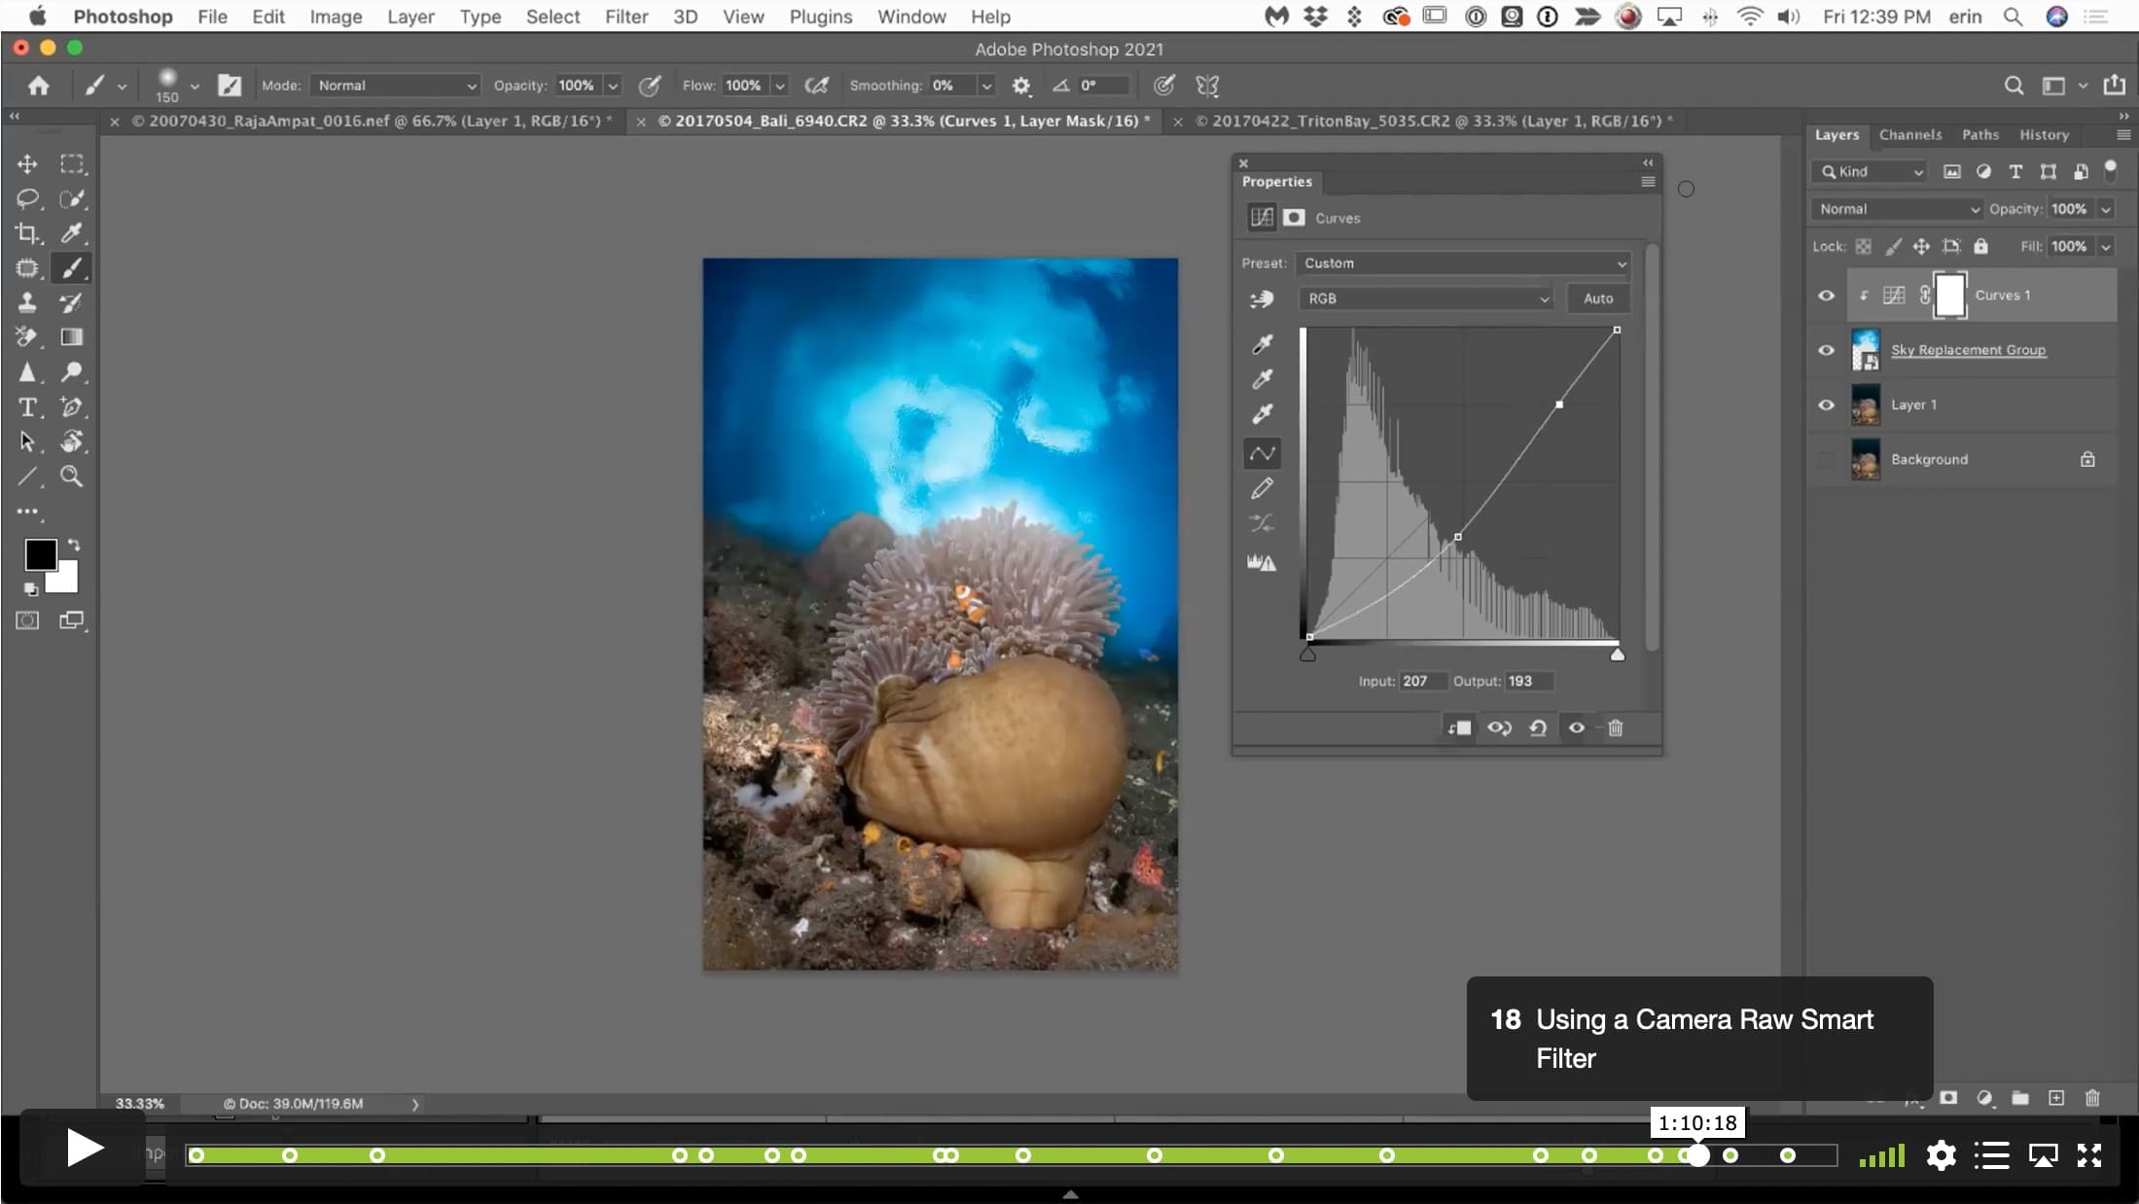Screen dimensions: 2139x1204
Task: Click the on-image adjustment hand in Curves
Action: [x=1262, y=300]
